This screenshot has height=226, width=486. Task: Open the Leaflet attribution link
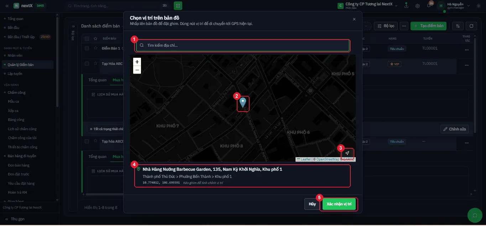coord(303,159)
